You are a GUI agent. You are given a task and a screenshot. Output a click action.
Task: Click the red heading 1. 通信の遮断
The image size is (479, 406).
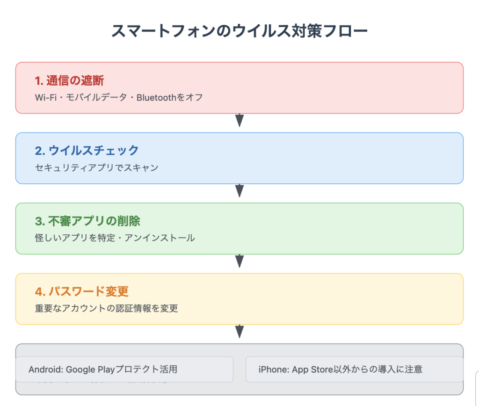(69, 80)
